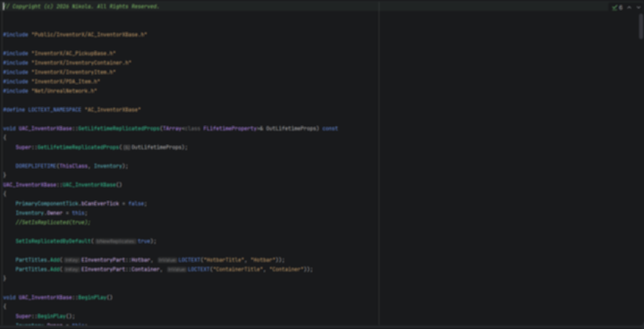644x329 pixels.
Task: Open the inspections widget with green checkmark
Action: 617,7
